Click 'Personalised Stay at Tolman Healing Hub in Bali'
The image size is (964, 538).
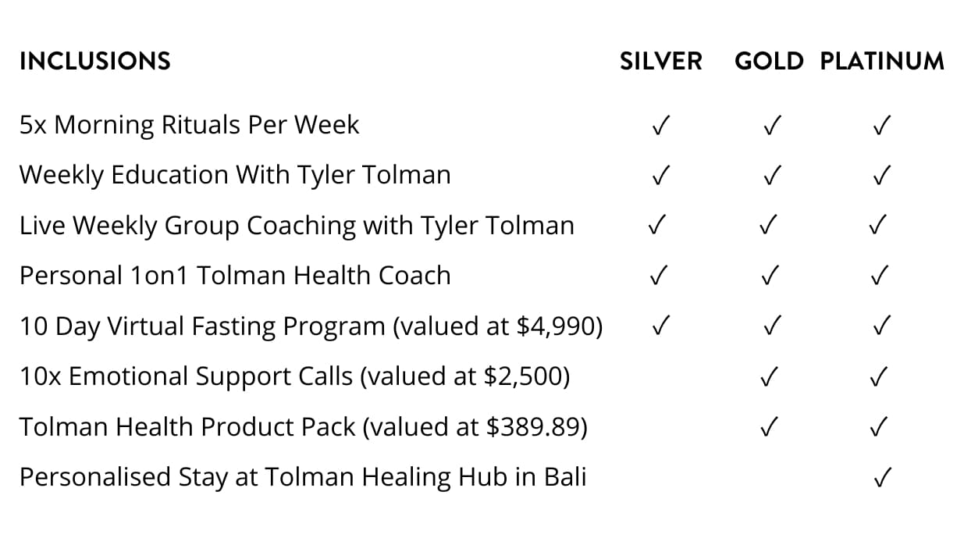[x=302, y=477]
